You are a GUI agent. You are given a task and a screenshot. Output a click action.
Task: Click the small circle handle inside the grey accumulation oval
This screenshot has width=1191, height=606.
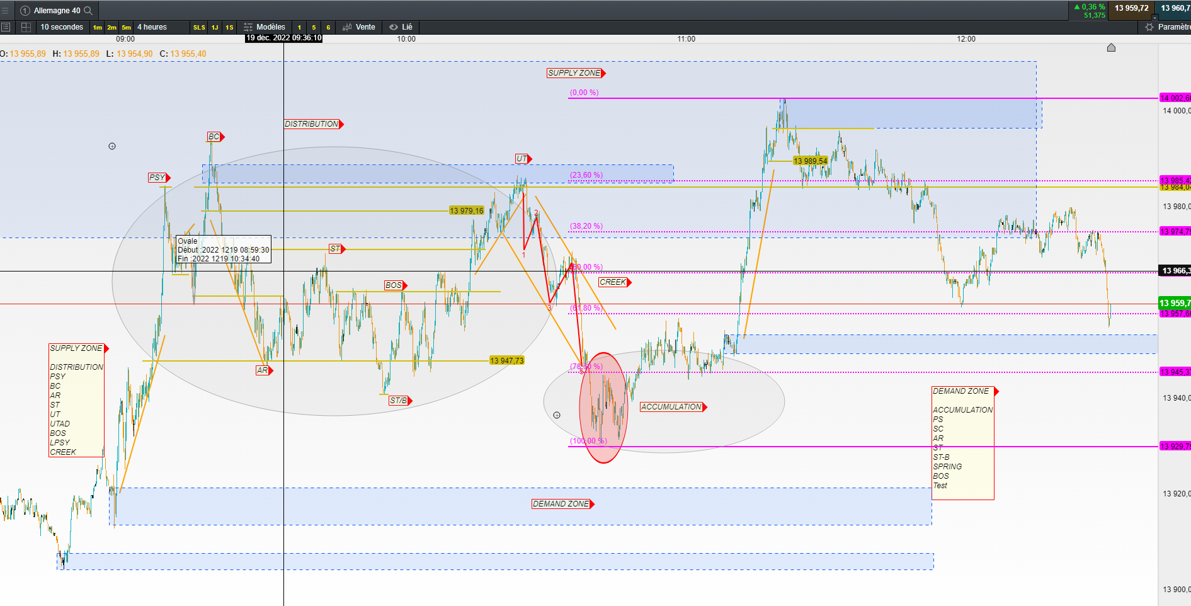pyautogui.click(x=557, y=415)
